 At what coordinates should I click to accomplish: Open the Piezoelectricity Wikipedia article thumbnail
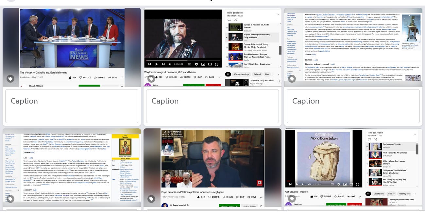click(x=353, y=47)
